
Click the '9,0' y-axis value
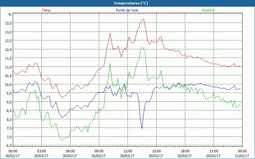point(9,102)
